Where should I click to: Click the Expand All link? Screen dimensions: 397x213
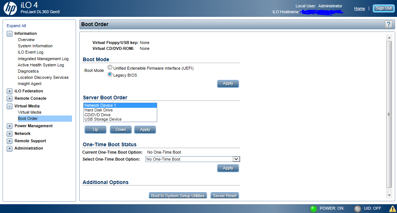[16, 26]
